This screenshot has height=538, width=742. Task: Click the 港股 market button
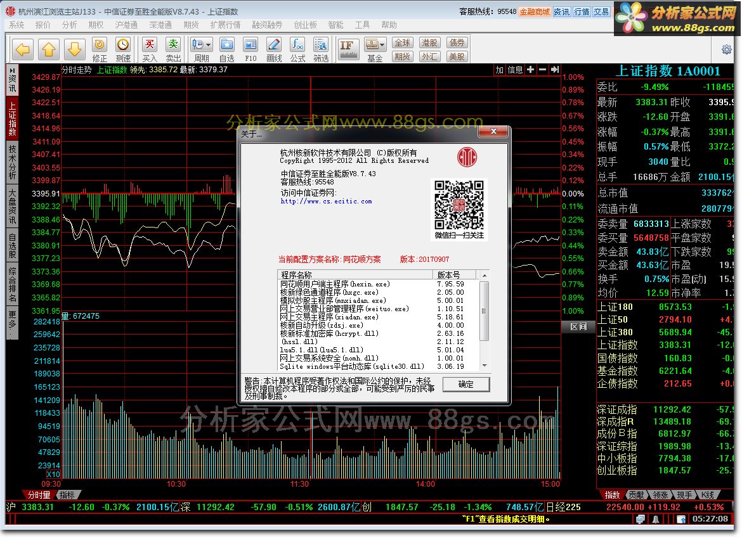[x=429, y=42]
